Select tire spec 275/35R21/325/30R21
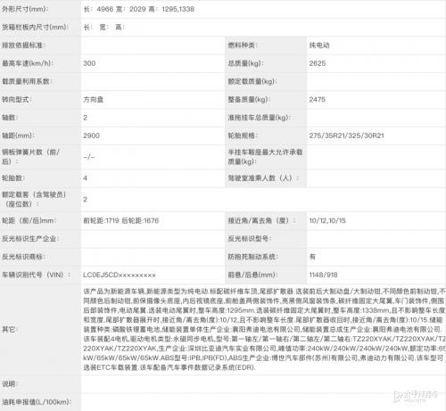The height and width of the screenshot is (411, 446). coord(346,136)
